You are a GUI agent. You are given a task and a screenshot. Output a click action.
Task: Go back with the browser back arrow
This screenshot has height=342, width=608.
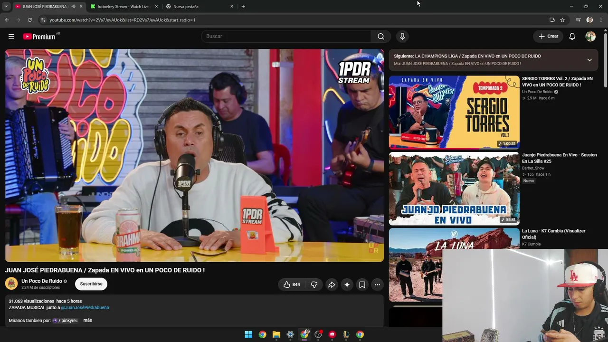click(x=7, y=20)
